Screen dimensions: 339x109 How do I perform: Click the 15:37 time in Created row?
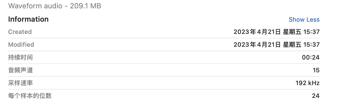click(x=312, y=32)
